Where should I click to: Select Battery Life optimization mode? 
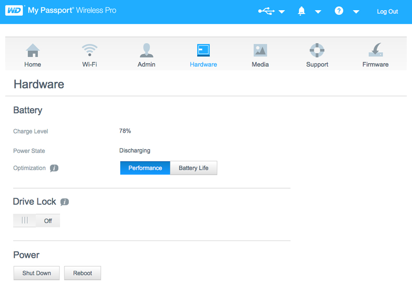click(194, 168)
